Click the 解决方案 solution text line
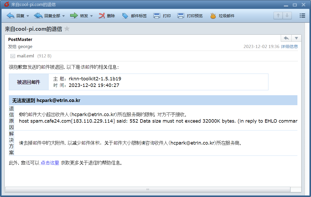 coord(130,143)
